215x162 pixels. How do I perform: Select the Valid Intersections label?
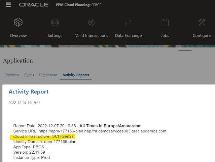click(x=92, y=36)
